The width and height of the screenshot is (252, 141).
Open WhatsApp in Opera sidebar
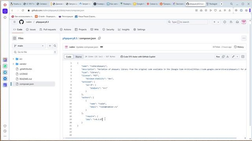coord(5,66)
